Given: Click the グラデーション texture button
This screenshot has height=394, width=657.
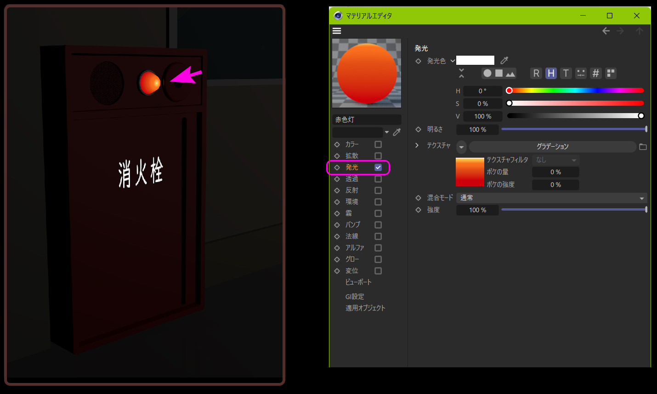Looking at the screenshot, I should (552, 147).
